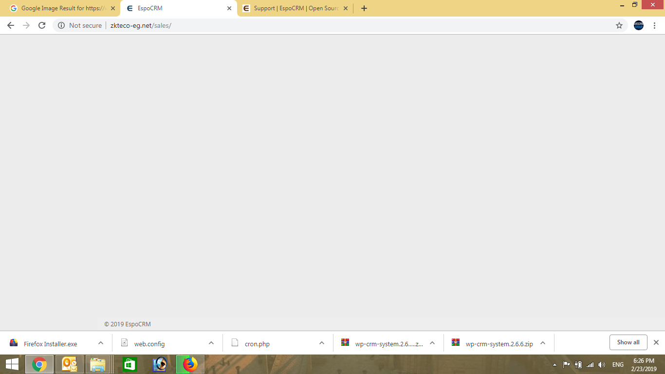Open the volume speaker icon

pyautogui.click(x=602, y=365)
